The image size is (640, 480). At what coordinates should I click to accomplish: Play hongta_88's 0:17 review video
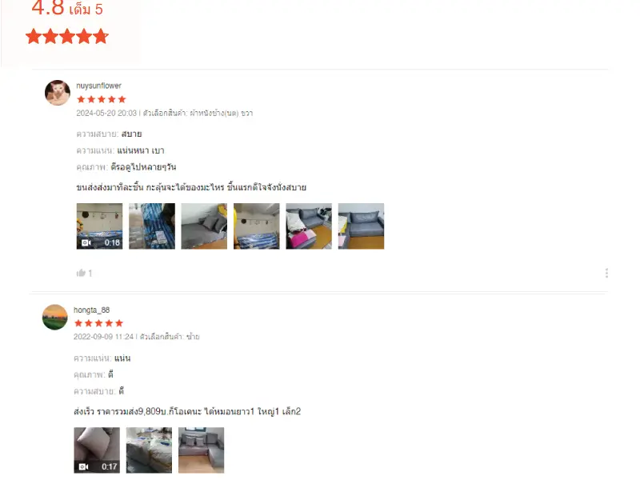click(97, 450)
